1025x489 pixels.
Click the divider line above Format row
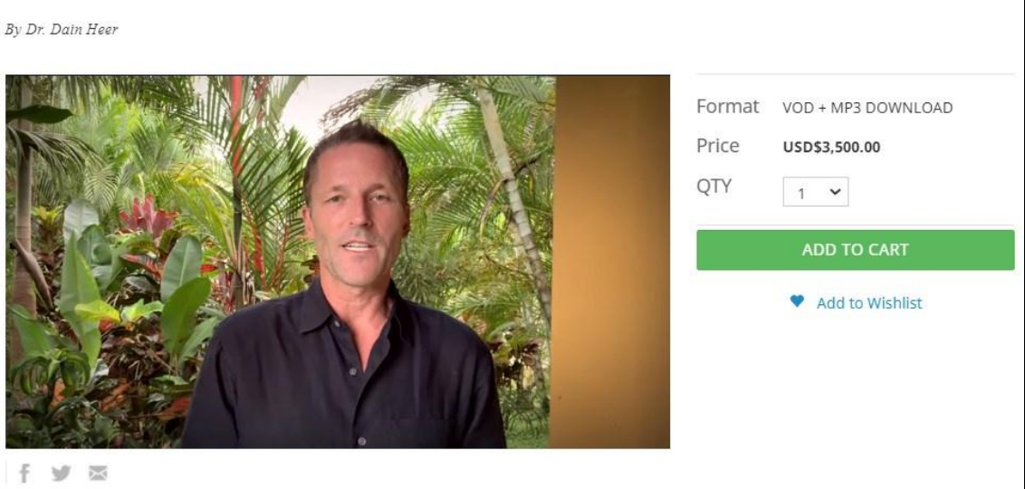tap(855, 74)
